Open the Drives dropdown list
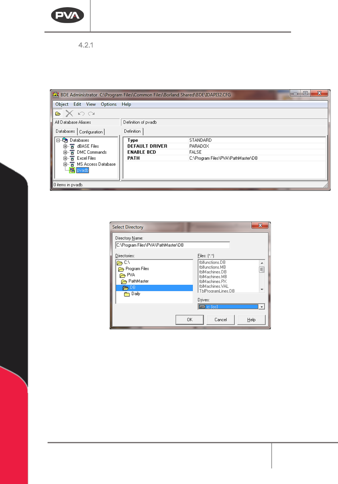The width and height of the screenshot is (338, 484). click(x=262, y=307)
